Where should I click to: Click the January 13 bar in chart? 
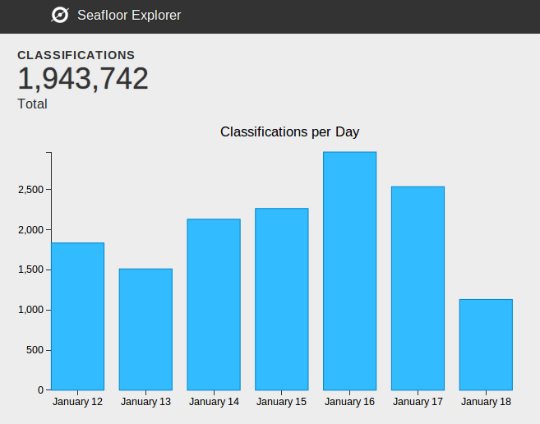point(145,329)
